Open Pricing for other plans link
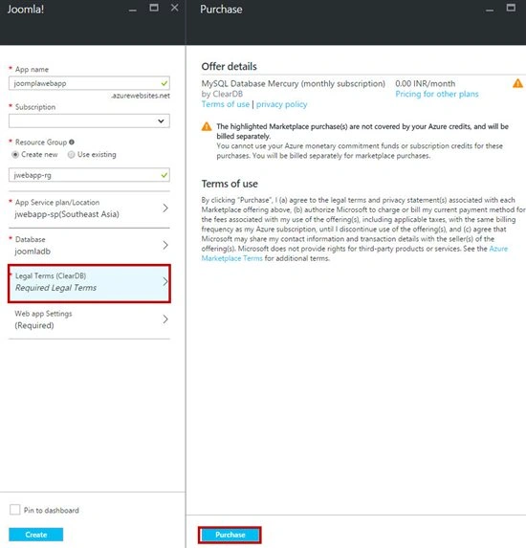The width and height of the screenshot is (526, 548). (x=437, y=94)
